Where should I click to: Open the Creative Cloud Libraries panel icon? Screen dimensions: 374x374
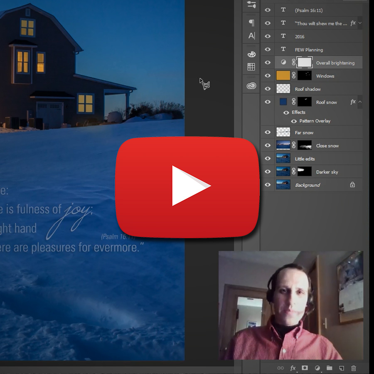[x=251, y=85]
